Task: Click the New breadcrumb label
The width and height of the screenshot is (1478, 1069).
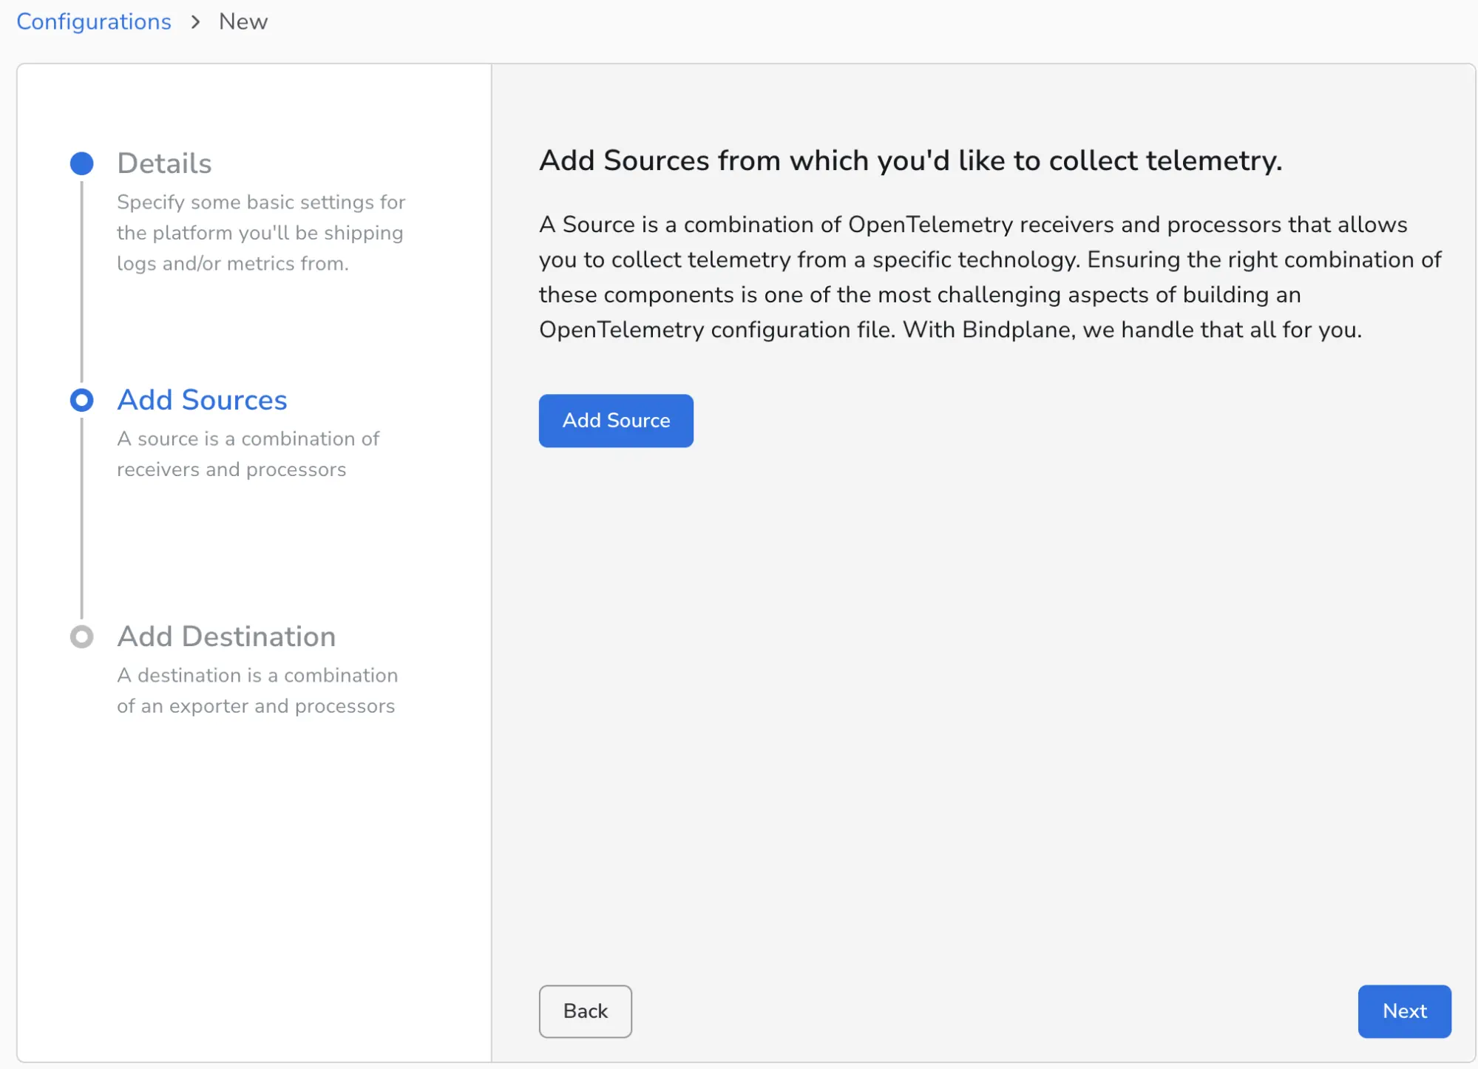Action: (x=243, y=22)
